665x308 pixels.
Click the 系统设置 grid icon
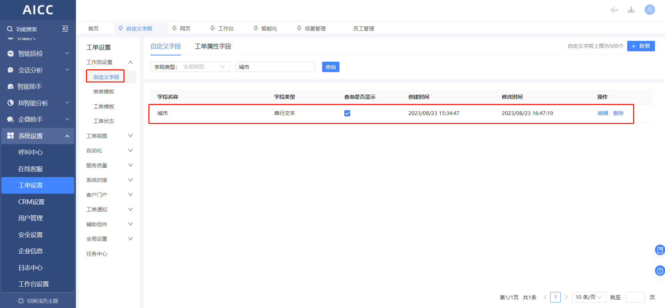click(x=11, y=136)
